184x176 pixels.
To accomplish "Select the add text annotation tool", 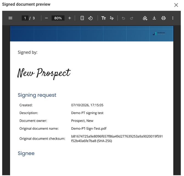I will (x=104, y=18).
